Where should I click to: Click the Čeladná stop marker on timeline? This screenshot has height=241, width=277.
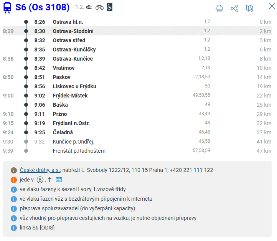tap(26, 132)
